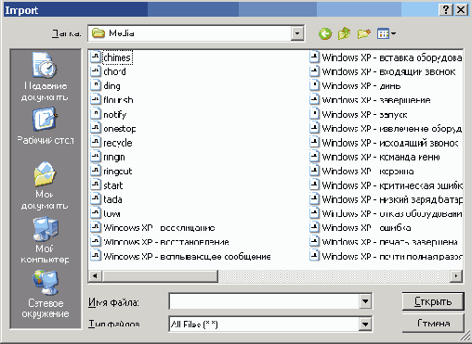Select file 'Windows XP - команда меню'
The height and width of the screenshot is (344, 472).
point(375,157)
